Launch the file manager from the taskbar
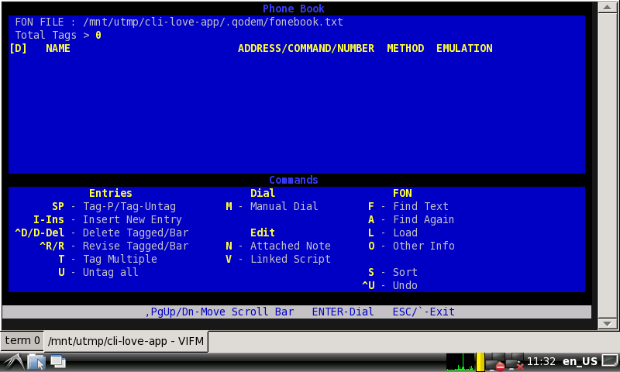The height and width of the screenshot is (372, 620). coord(36,362)
